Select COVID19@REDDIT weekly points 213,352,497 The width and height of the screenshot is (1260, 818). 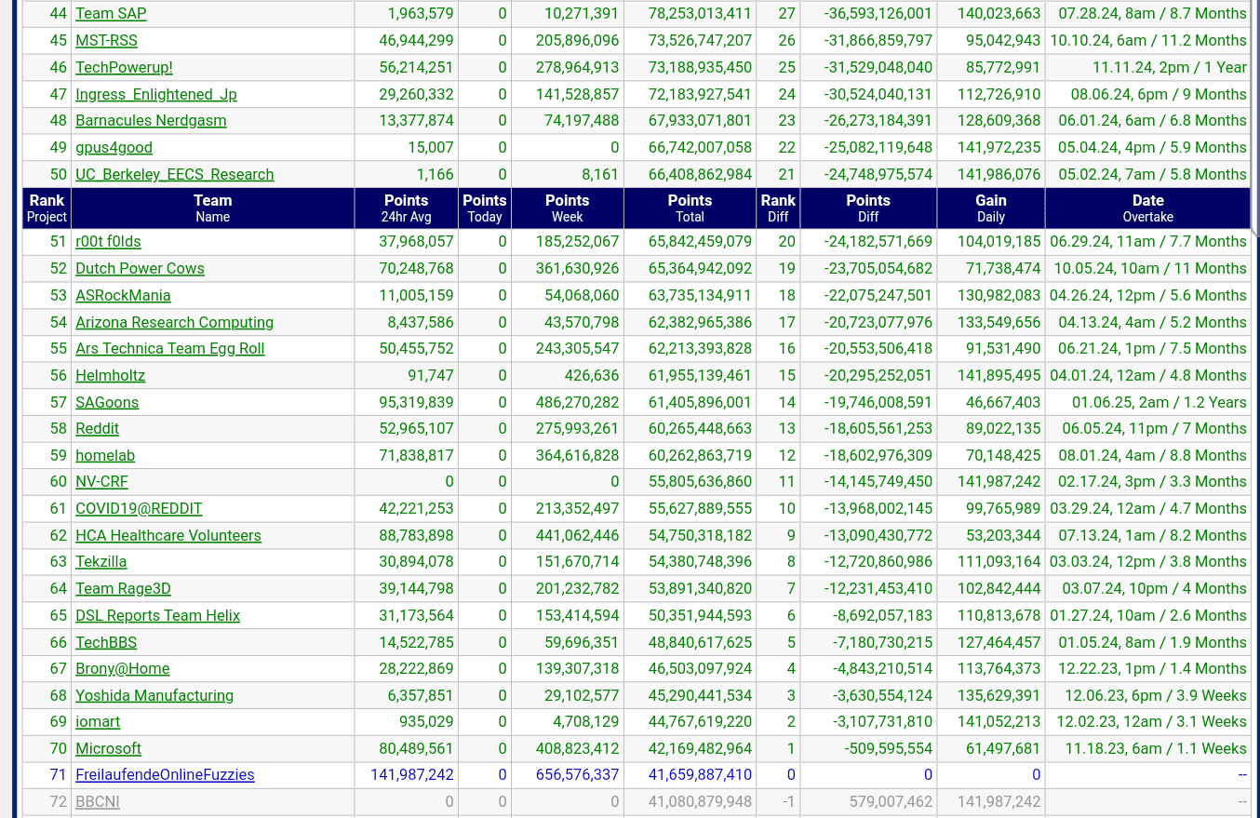coord(577,509)
